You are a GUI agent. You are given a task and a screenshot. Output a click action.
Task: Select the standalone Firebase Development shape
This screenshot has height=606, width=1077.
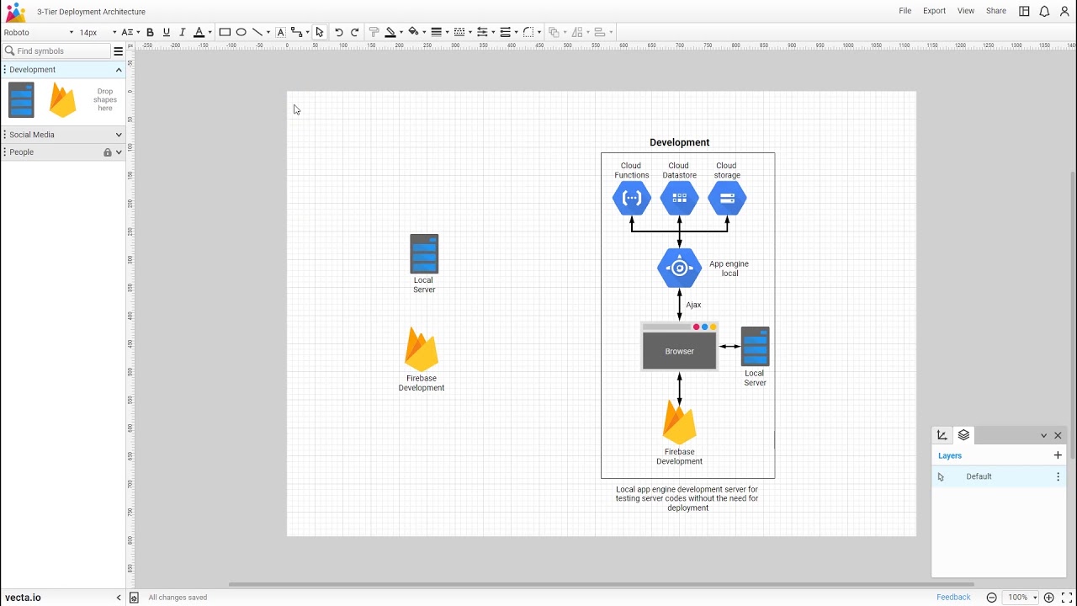pos(422,349)
